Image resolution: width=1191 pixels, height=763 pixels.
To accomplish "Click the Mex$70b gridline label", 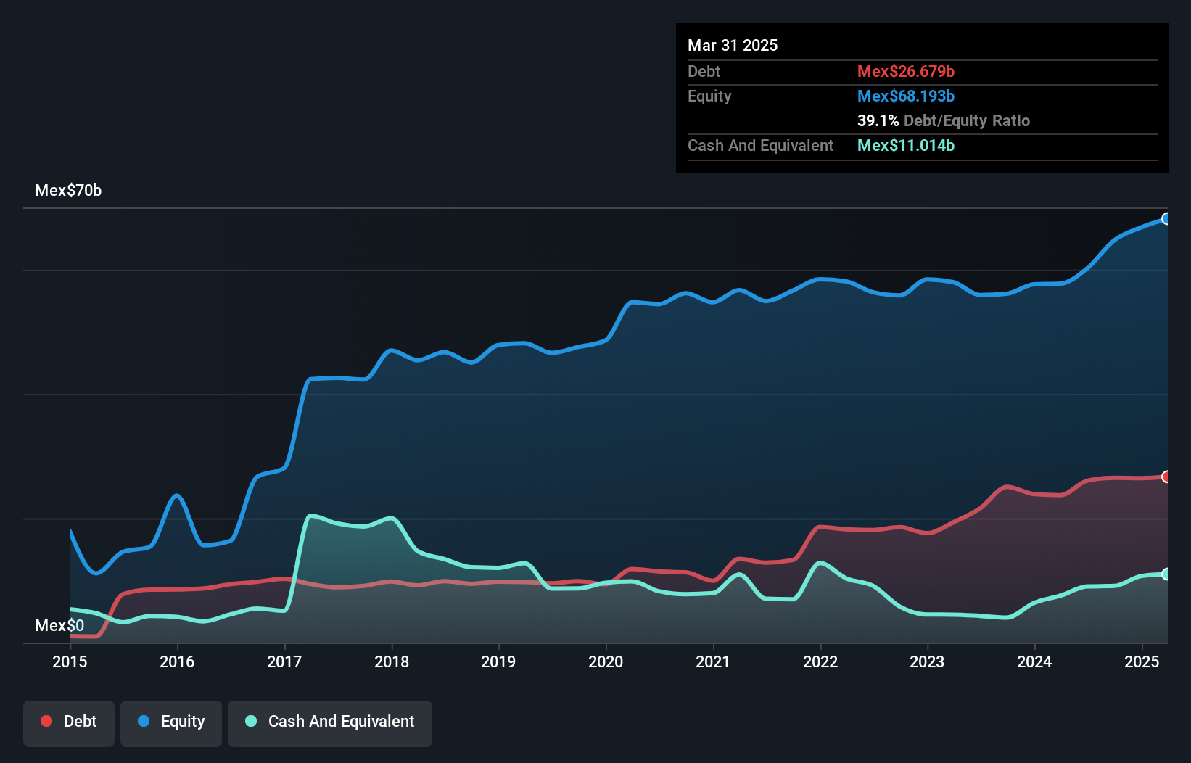I will [68, 191].
